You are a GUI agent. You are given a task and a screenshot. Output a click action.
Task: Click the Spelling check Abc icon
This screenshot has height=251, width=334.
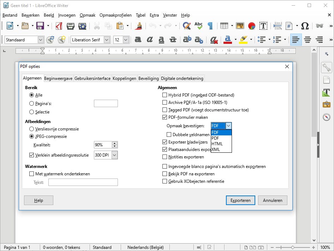tap(198, 26)
